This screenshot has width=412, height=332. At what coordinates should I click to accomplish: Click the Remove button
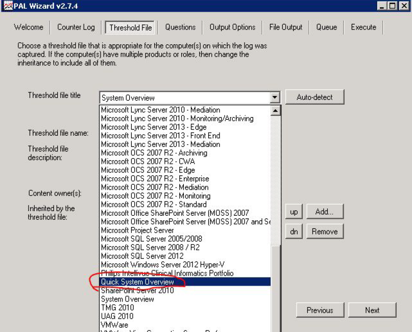tap(324, 232)
